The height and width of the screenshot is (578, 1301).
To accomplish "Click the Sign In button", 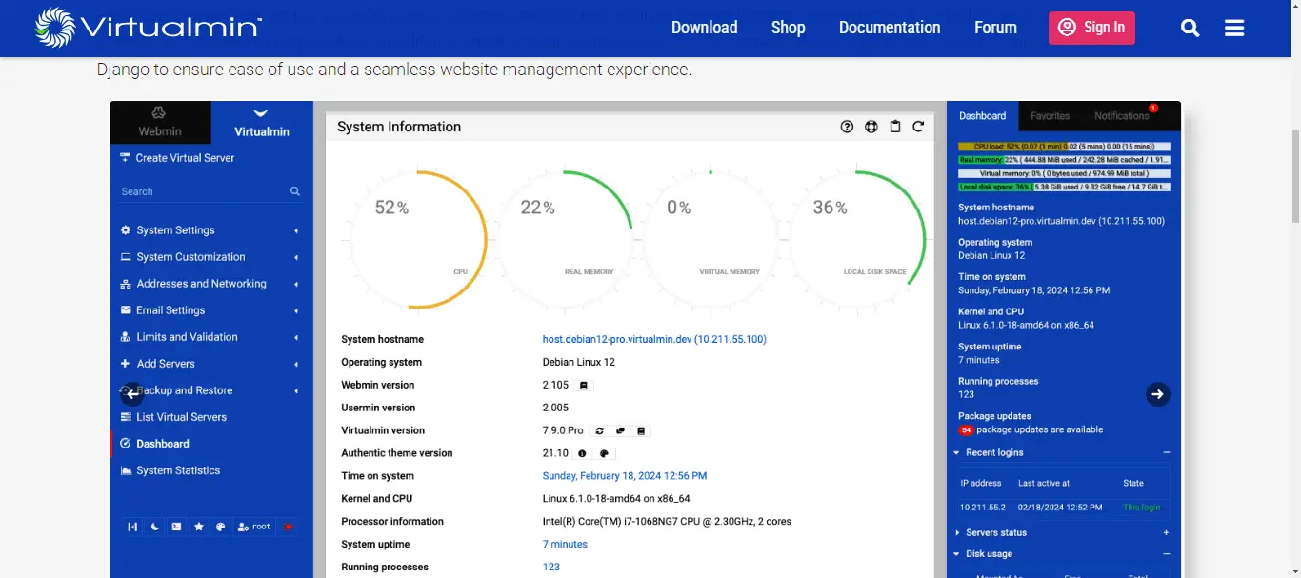I will pyautogui.click(x=1092, y=28).
